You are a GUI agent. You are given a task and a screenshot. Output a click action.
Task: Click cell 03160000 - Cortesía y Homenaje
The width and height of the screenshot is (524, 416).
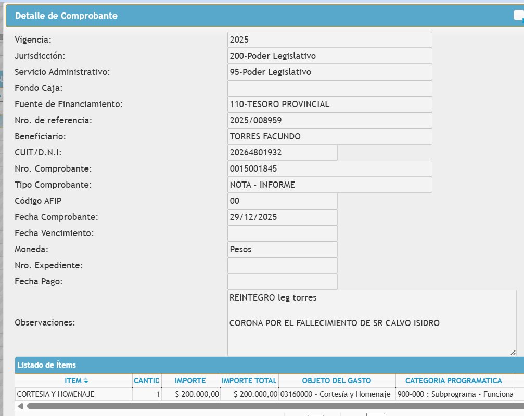click(x=337, y=394)
